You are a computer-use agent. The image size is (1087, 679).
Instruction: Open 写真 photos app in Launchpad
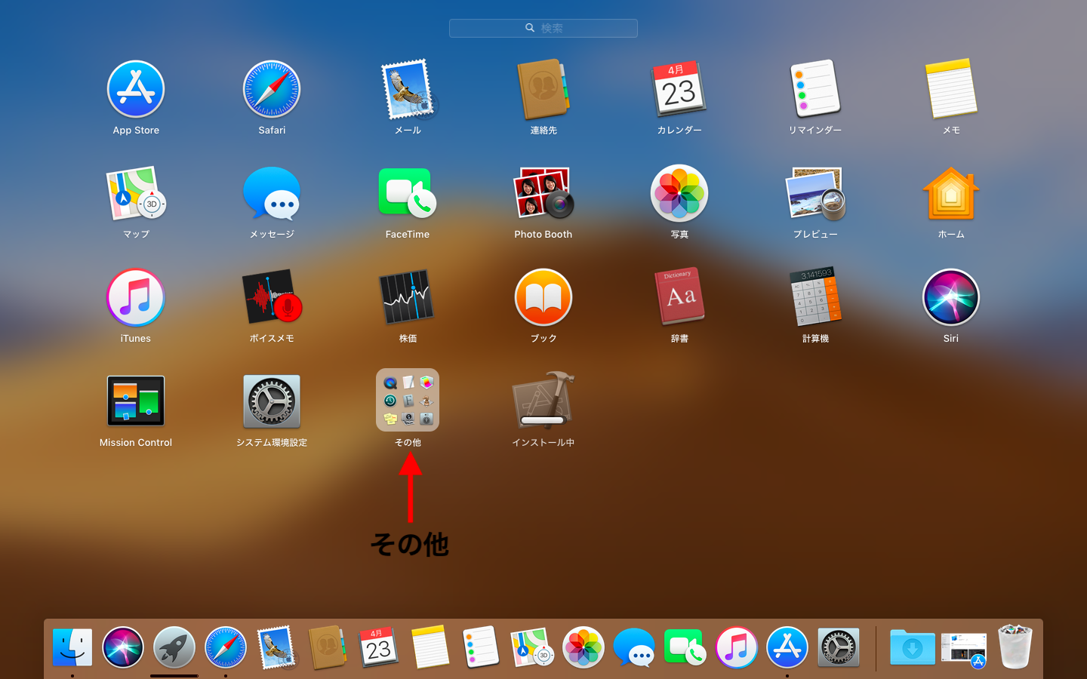(679, 193)
